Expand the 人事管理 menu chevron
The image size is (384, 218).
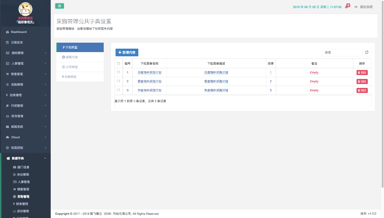coord(46,64)
